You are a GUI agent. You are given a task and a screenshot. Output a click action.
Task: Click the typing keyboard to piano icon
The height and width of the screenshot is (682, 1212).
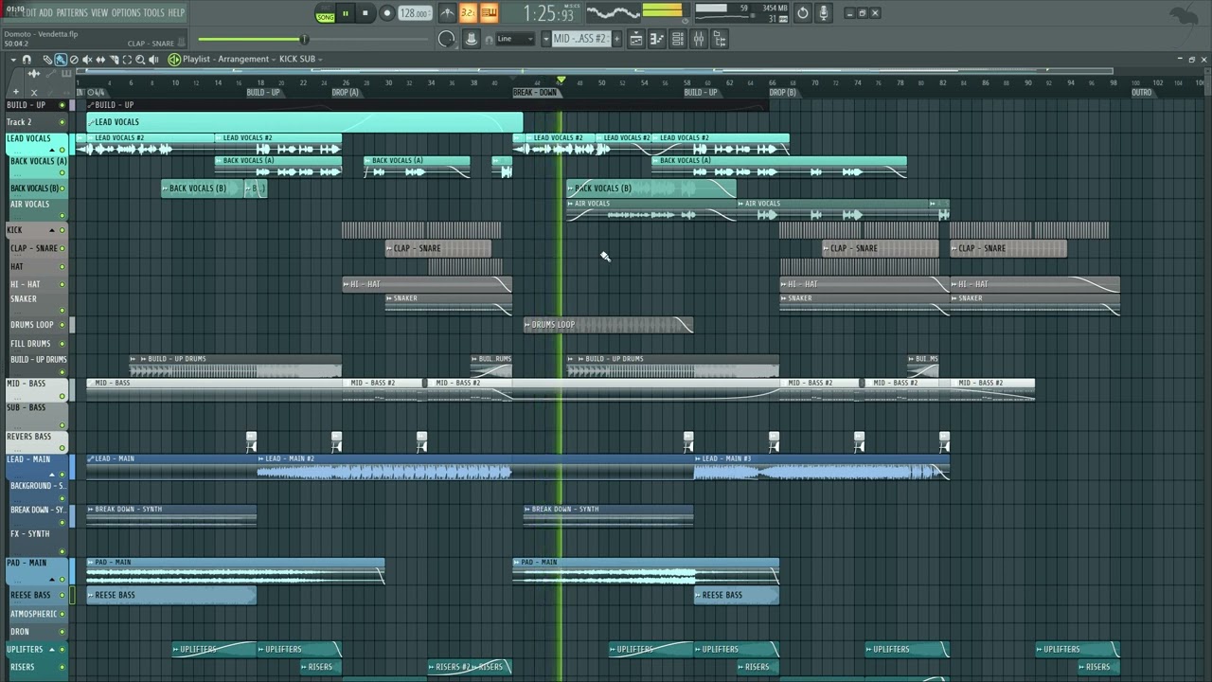[471, 39]
